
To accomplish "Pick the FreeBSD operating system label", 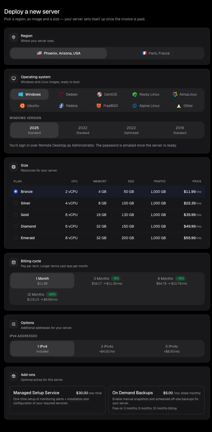I will pos(111,106).
